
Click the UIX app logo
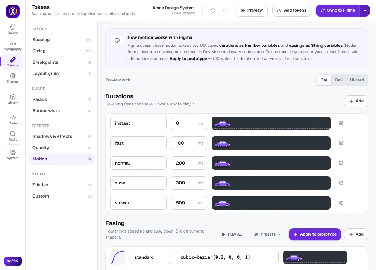tap(13, 11)
